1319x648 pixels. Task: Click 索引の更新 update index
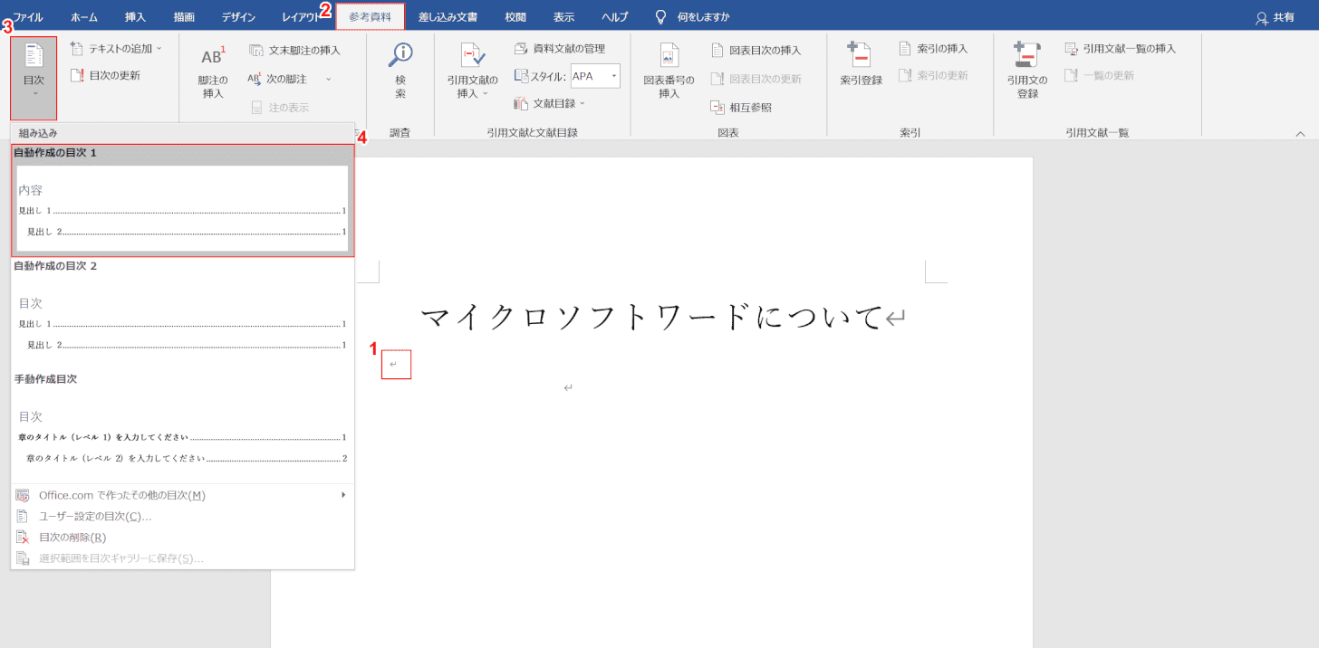[932, 75]
